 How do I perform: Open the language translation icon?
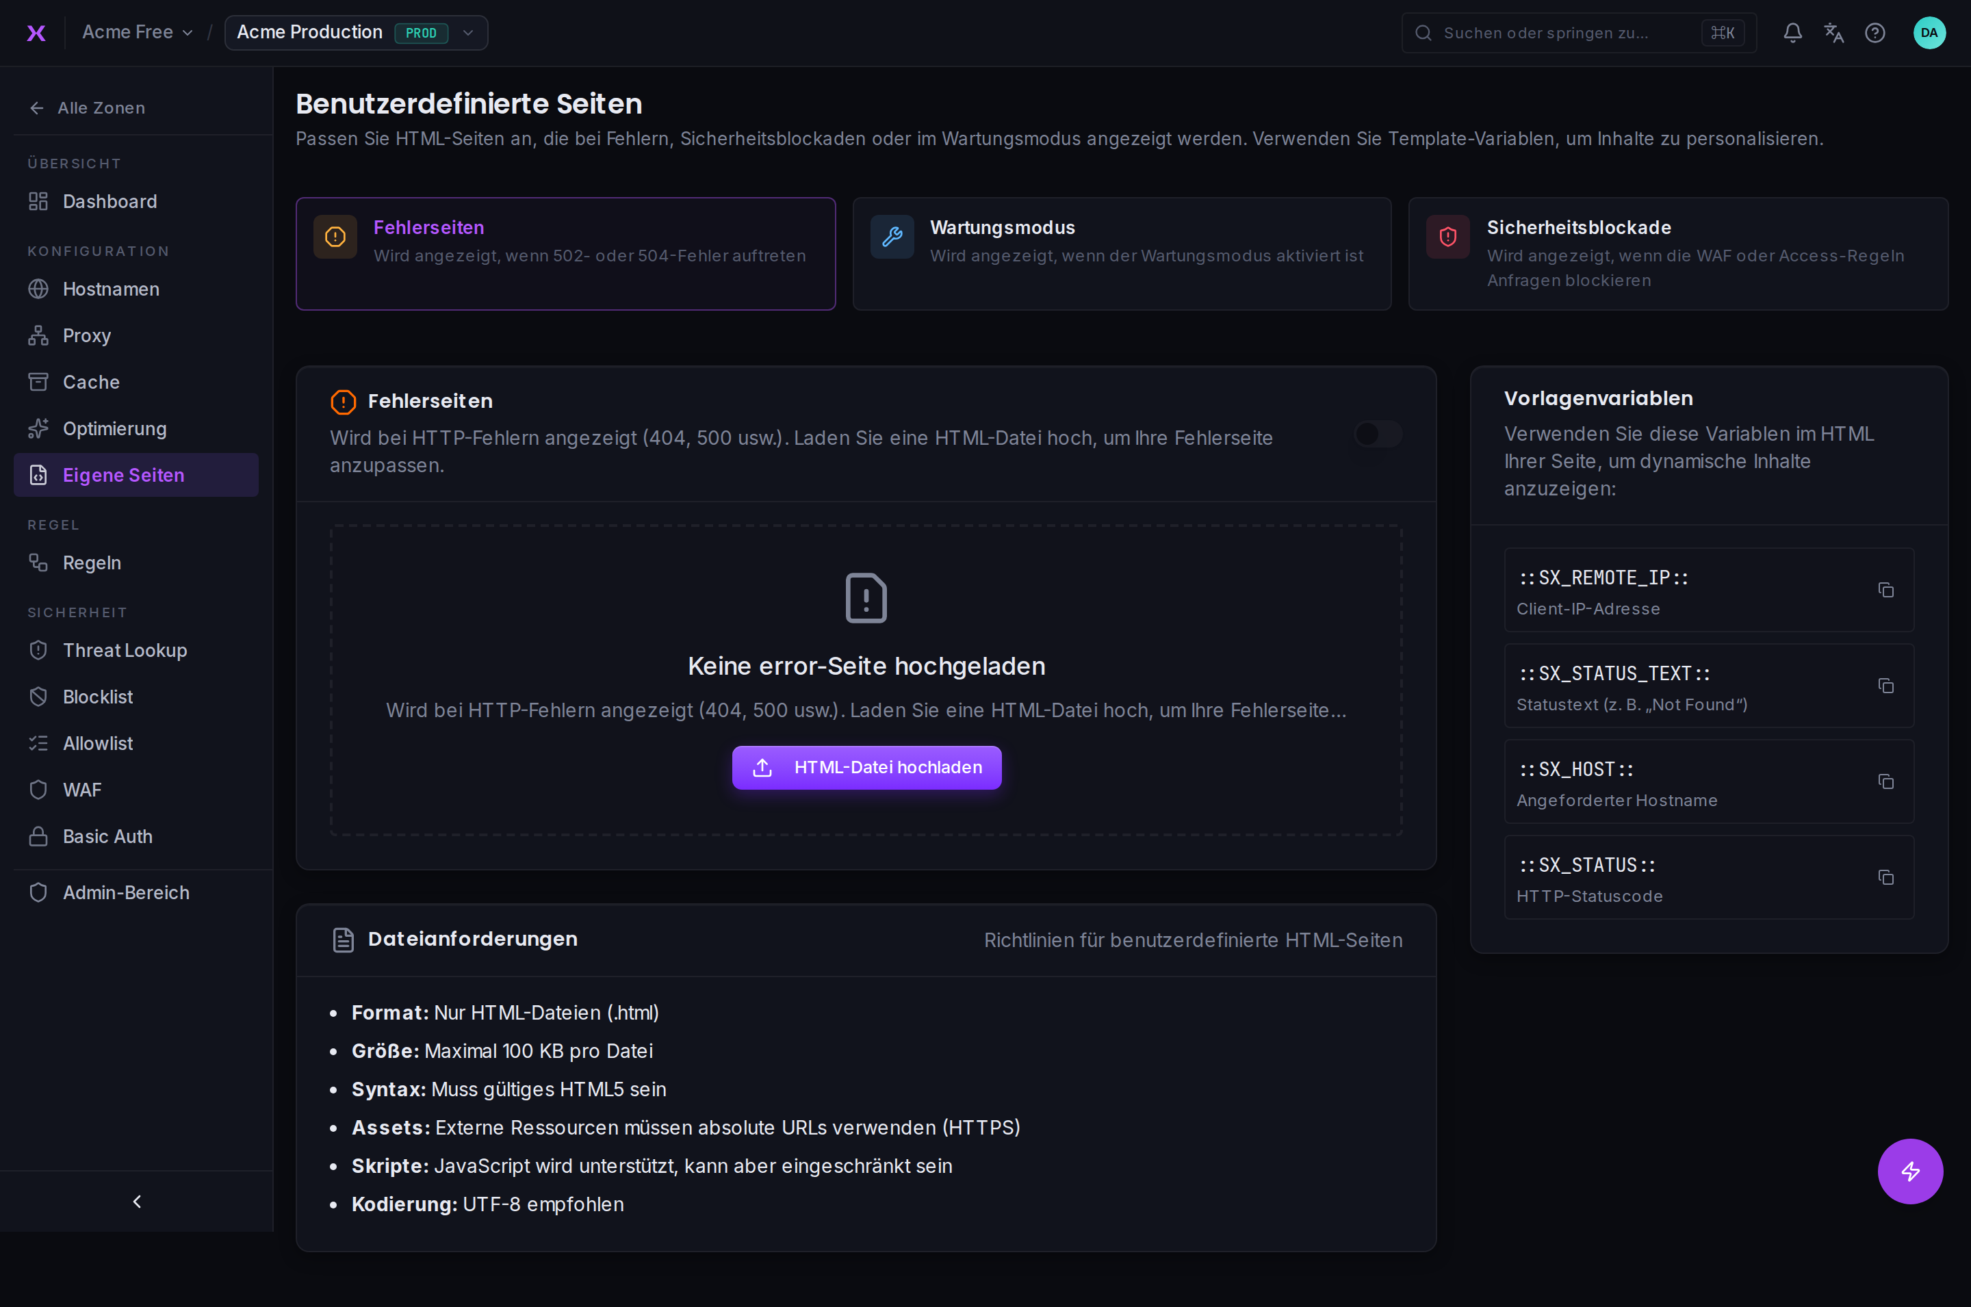1833,33
